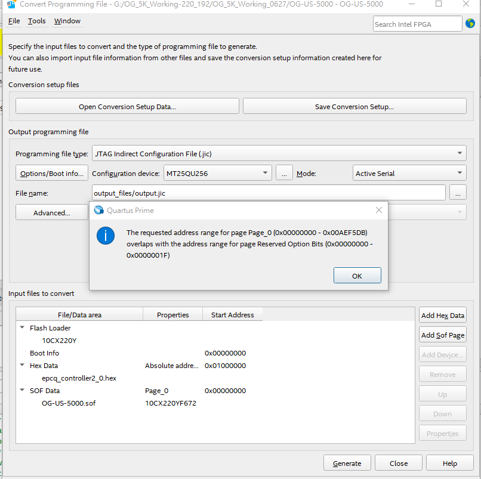481x479 pixels.
Task: Click Open Conversion Setup Data button
Action: 127,106
